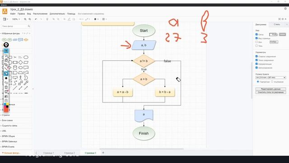This screenshot has height=163, width=289.
Task: Switch to the Стиль tab
Action: point(277,24)
